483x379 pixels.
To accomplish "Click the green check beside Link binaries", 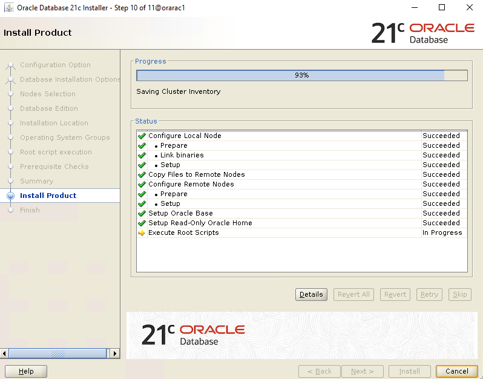I will coord(142,156).
